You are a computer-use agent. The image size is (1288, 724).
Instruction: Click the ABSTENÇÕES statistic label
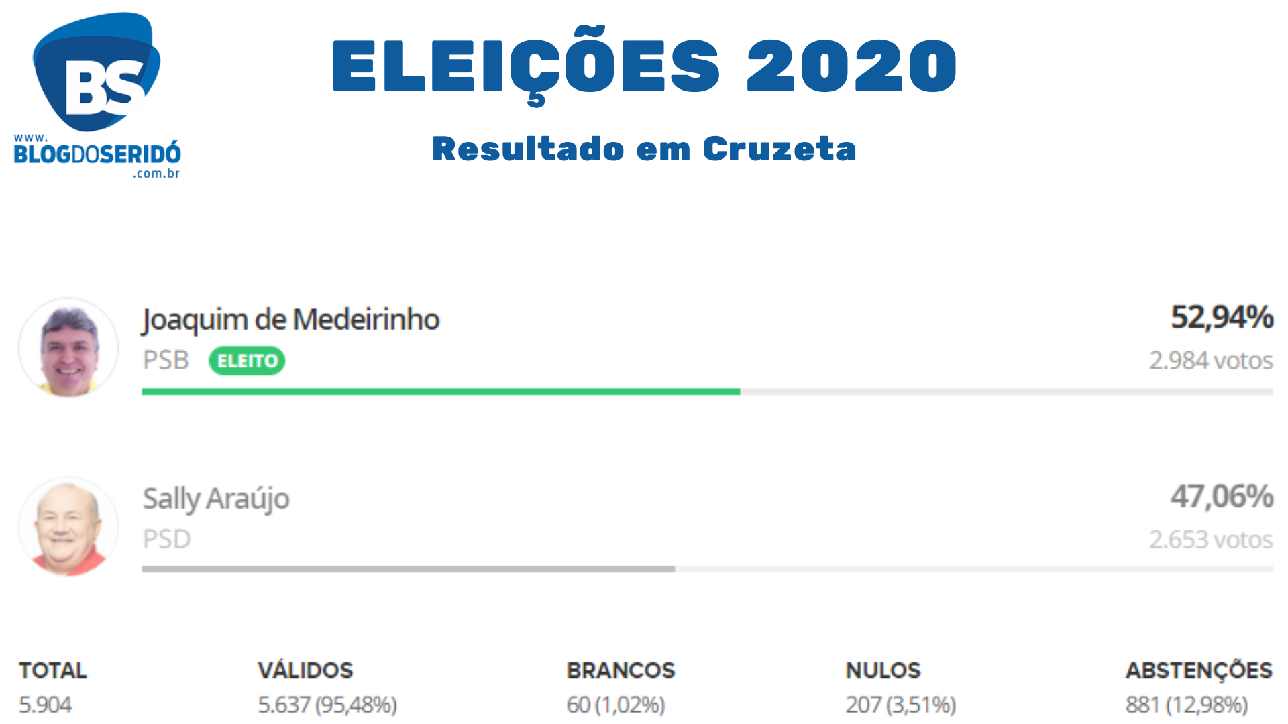point(1199,670)
